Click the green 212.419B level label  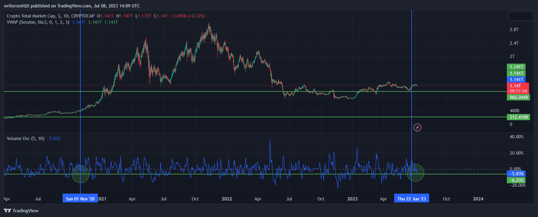[518, 117]
